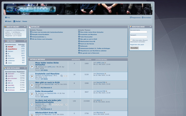Open last poster Sascha1708 on PLZ0 row
The height and width of the screenshot is (116, 186).
[x=101, y=82]
